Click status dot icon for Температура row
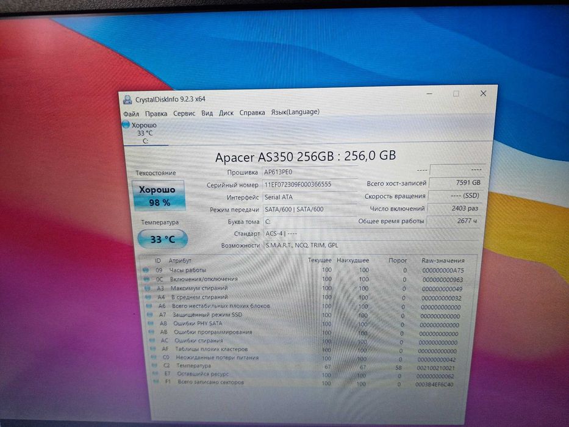The width and height of the screenshot is (569, 427). pos(154,365)
